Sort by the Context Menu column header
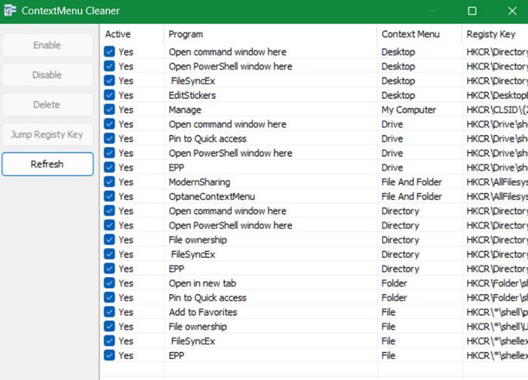Image resolution: width=528 pixels, height=380 pixels. 419,34
